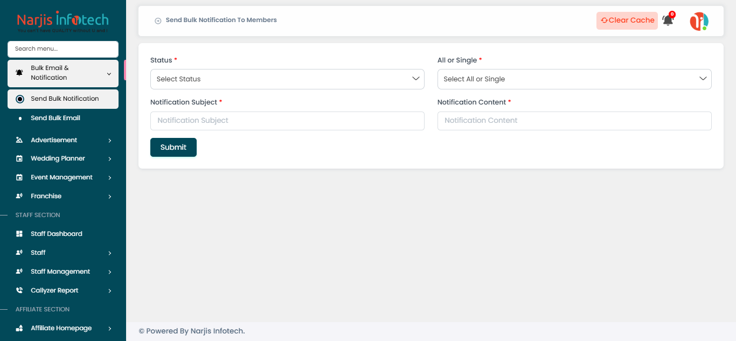Select Send Bulk Notification menu item
This screenshot has width=736, height=341.
pyautogui.click(x=63, y=99)
